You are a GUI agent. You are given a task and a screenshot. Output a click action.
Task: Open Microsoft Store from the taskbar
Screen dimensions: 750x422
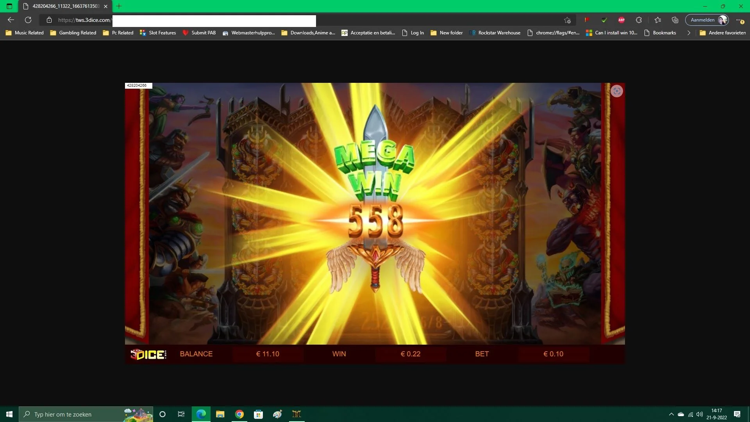click(259, 414)
